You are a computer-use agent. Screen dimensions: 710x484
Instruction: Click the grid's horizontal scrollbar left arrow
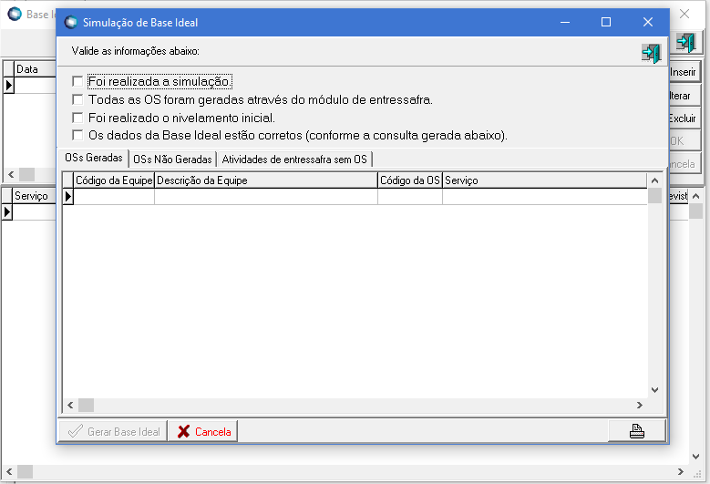pos(69,405)
